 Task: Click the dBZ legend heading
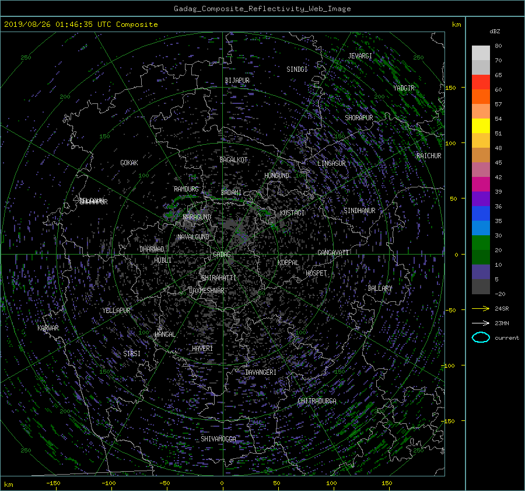[495, 32]
